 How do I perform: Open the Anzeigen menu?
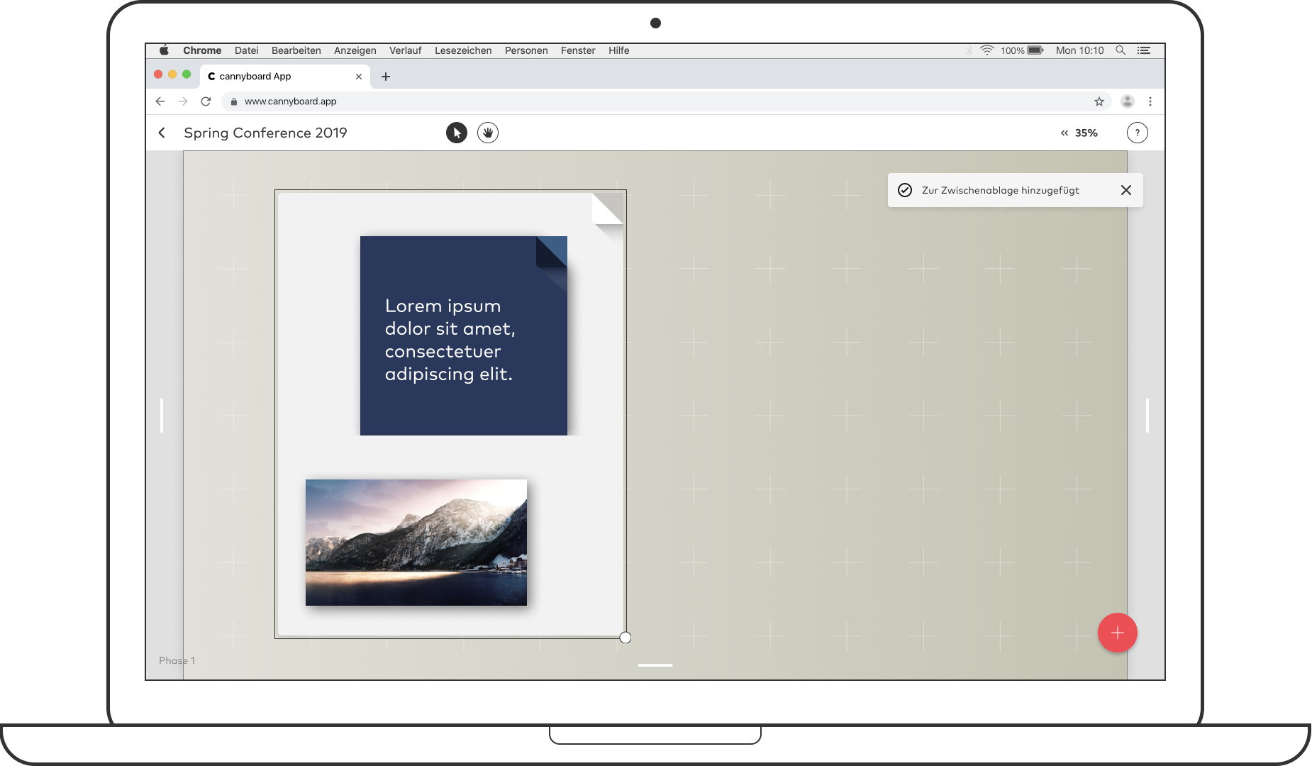pyautogui.click(x=355, y=50)
